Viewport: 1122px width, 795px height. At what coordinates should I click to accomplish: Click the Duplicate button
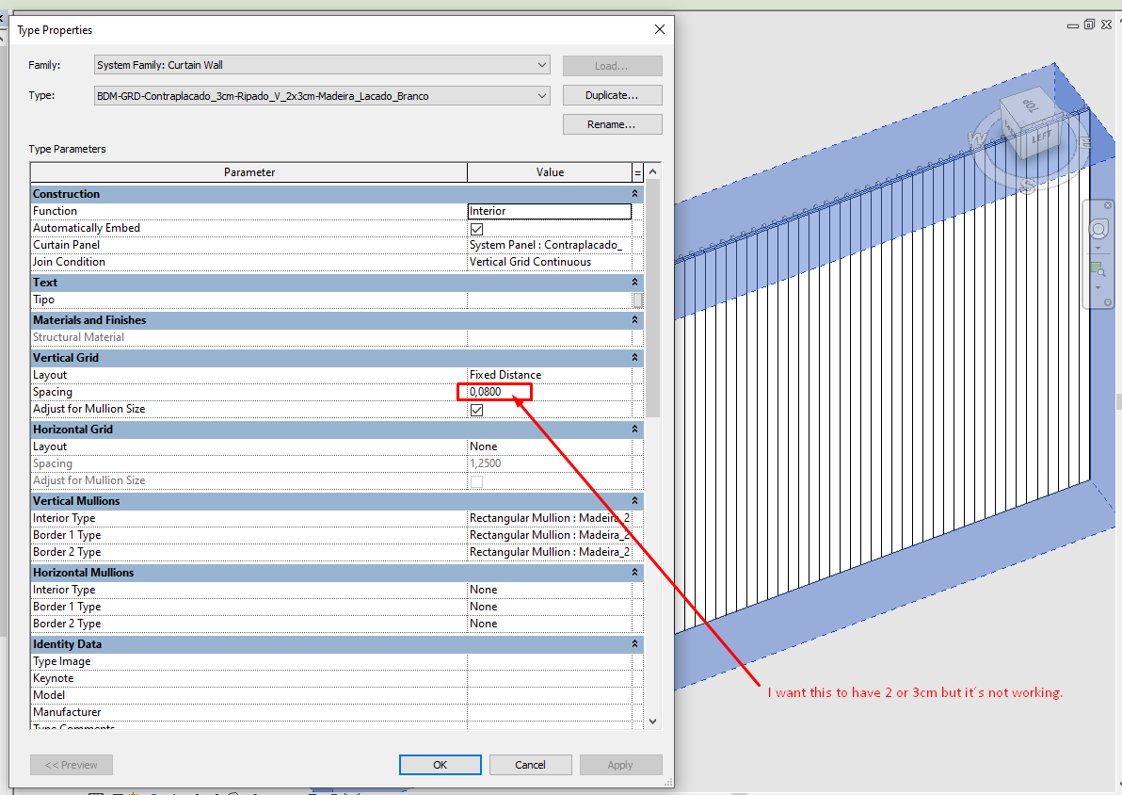(x=612, y=95)
